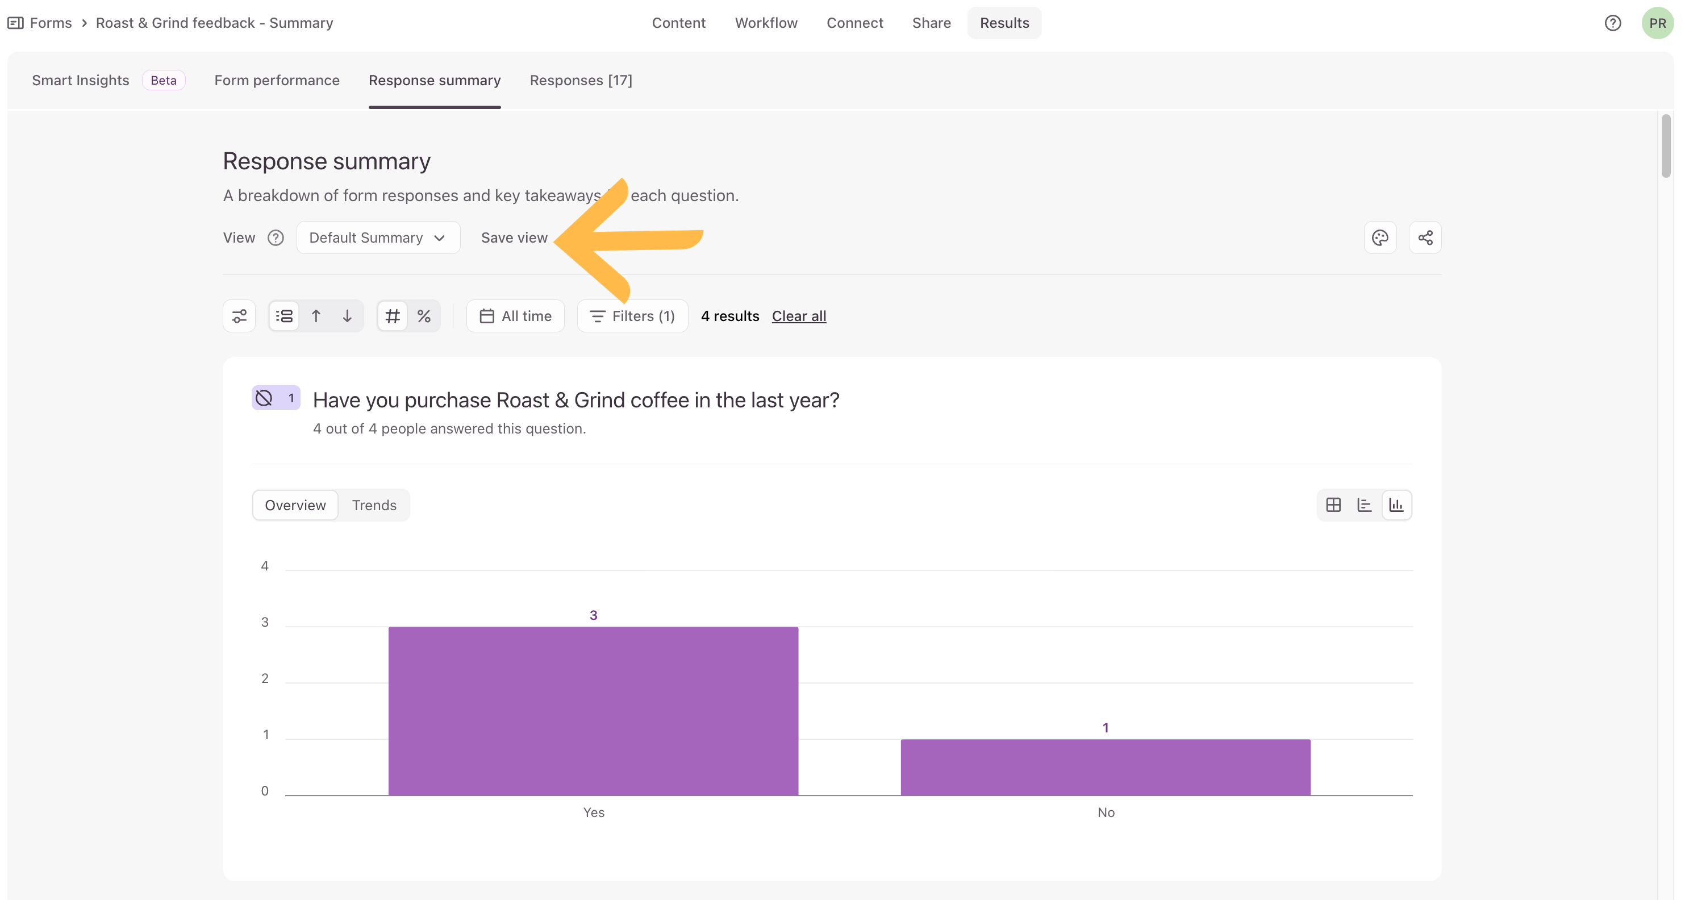This screenshot has width=1685, height=900.
Task: Click the share summary icon
Action: [1425, 238]
